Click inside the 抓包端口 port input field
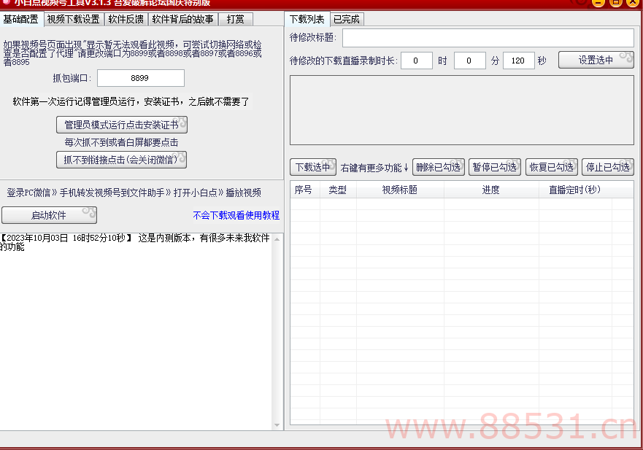643x450 pixels. click(x=140, y=77)
